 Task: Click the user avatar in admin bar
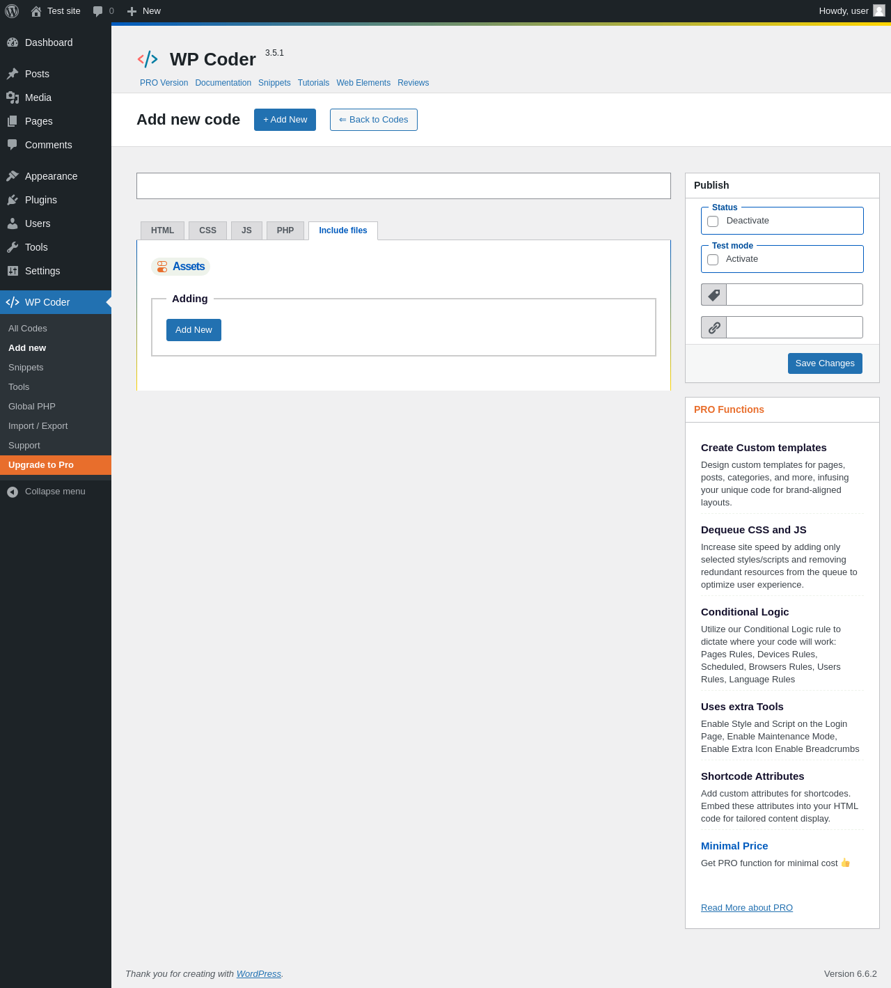click(x=879, y=10)
